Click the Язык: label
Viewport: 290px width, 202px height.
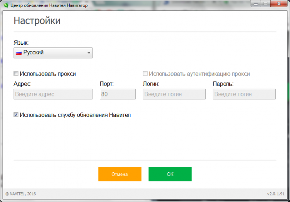coord(21,43)
